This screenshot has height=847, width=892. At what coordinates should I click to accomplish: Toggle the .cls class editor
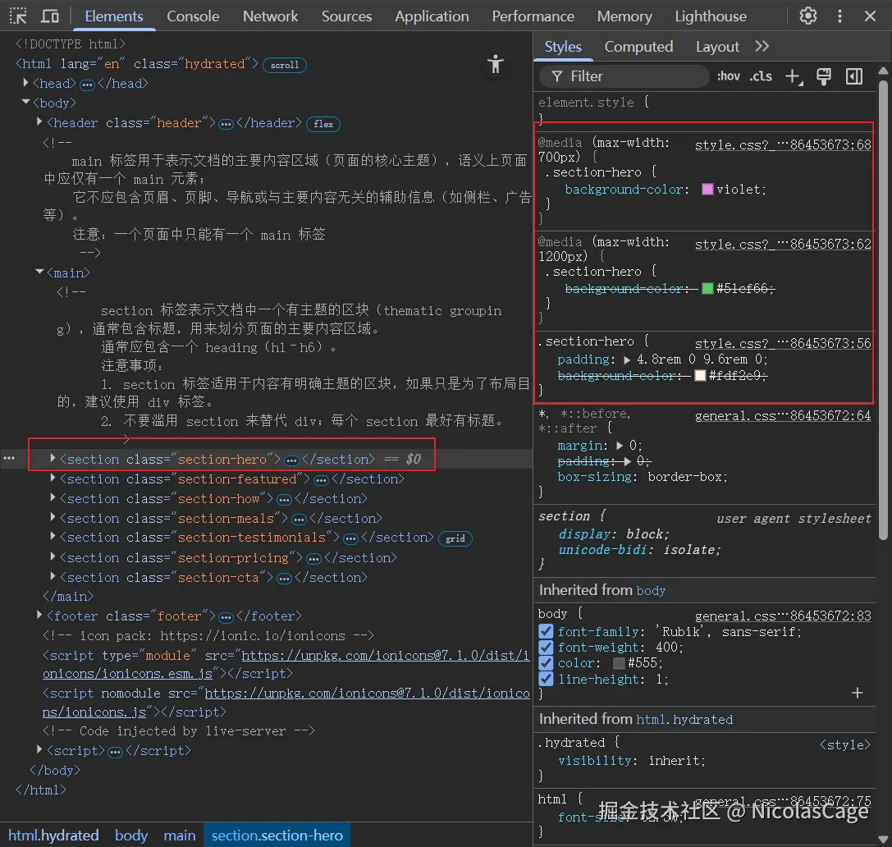[x=761, y=76]
